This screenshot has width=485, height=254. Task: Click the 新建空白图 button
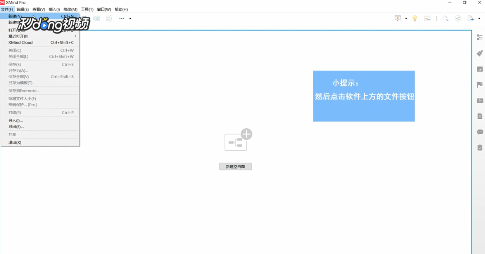click(235, 167)
